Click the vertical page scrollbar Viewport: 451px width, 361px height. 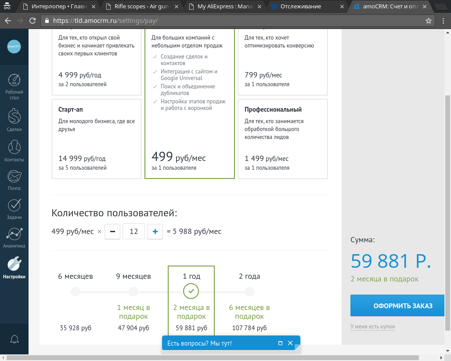tap(447, 213)
